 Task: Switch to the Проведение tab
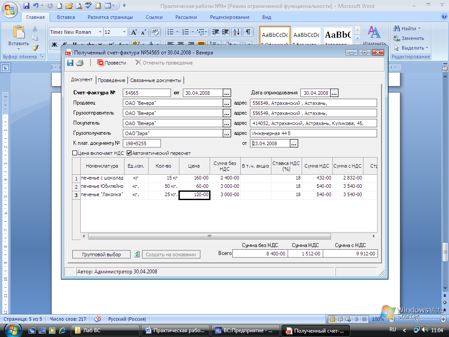(x=111, y=80)
